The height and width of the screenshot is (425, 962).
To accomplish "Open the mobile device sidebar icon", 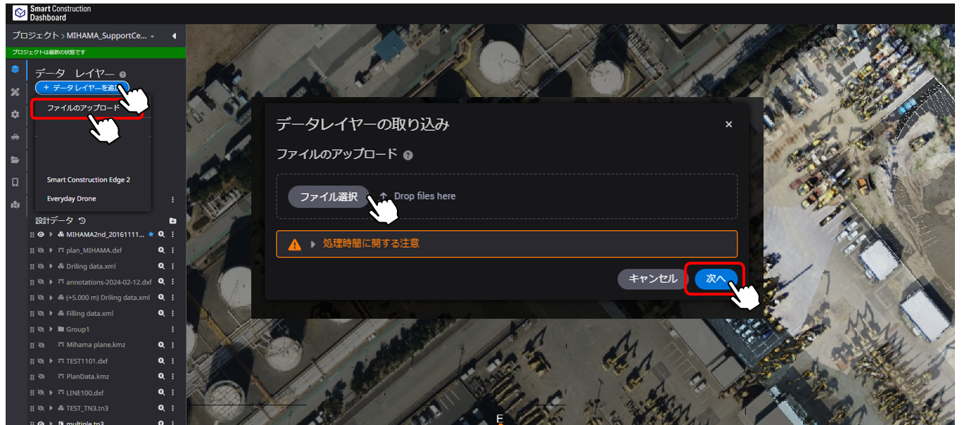I will coord(15,182).
